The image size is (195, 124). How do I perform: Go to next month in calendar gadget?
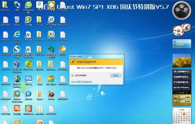click(x=189, y=110)
